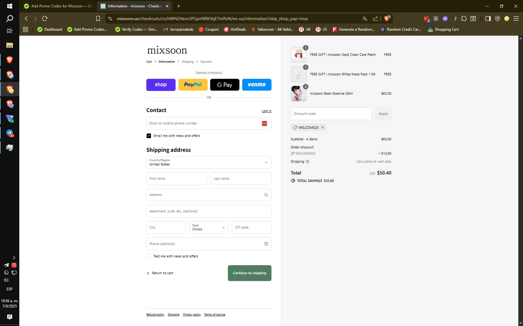Open the Shopping Cart bookmark

click(x=443, y=30)
